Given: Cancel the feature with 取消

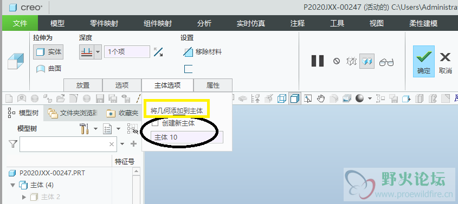Looking at the screenshot, I should coord(446,63).
